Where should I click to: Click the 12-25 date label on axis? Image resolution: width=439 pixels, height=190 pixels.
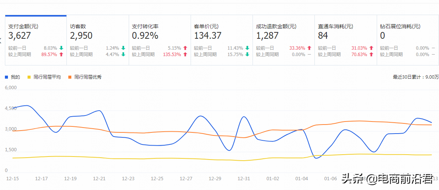pyautogui.click(x=157, y=179)
